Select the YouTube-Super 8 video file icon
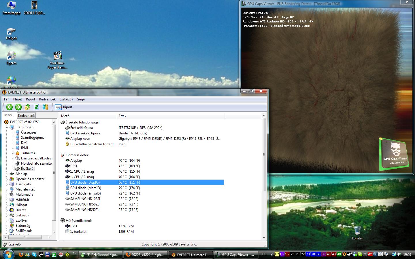 57,60
